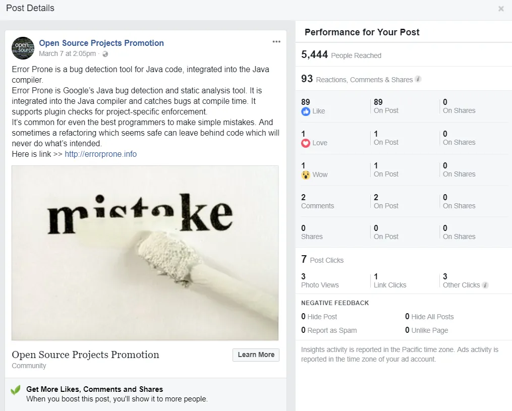Open the three-dot post options menu
The width and height of the screenshot is (512, 411).
[x=276, y=42]
